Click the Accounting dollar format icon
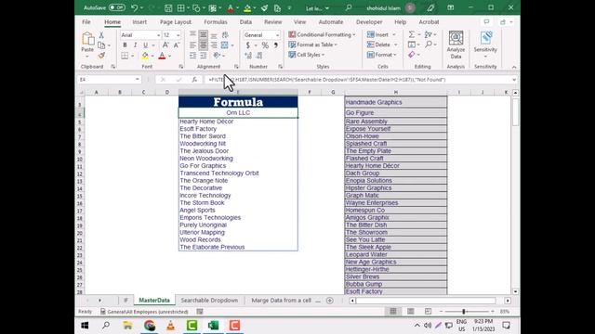Image resolution: width=595 pixels, height=334 pixels. tap(248, 45)
